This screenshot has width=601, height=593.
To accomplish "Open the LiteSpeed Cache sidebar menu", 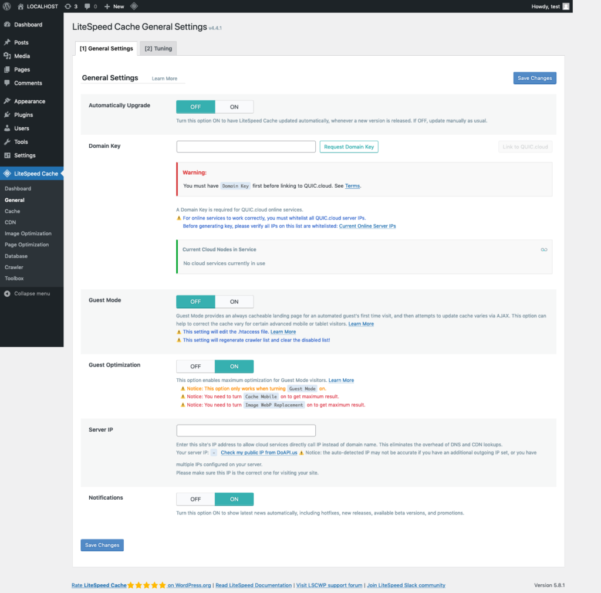I will point(32,174).
